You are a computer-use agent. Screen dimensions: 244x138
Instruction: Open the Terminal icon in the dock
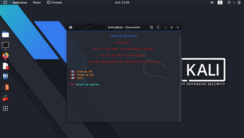pos(5,45)
